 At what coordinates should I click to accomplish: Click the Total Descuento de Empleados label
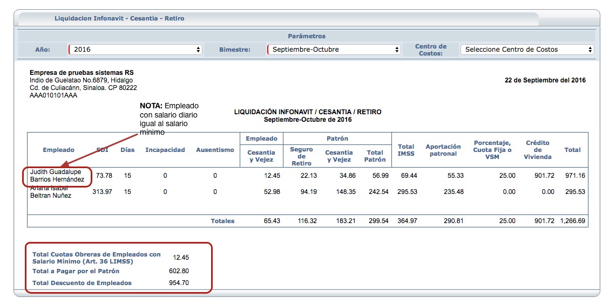[x=82, y=283]
